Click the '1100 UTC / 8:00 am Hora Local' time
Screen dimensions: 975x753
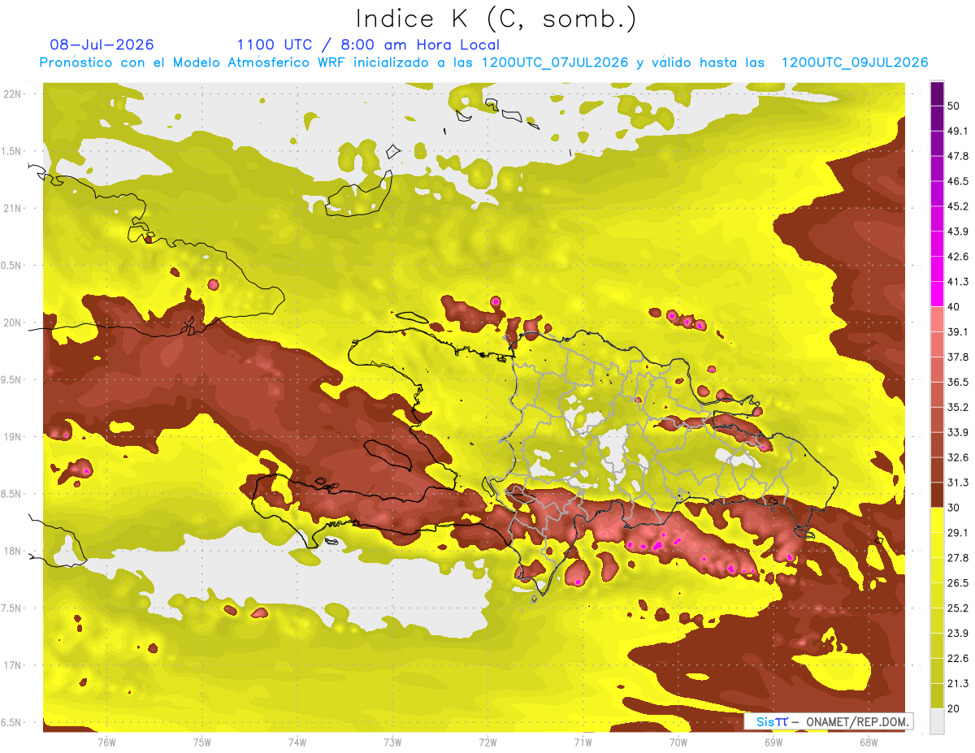(x=368, y=45)
